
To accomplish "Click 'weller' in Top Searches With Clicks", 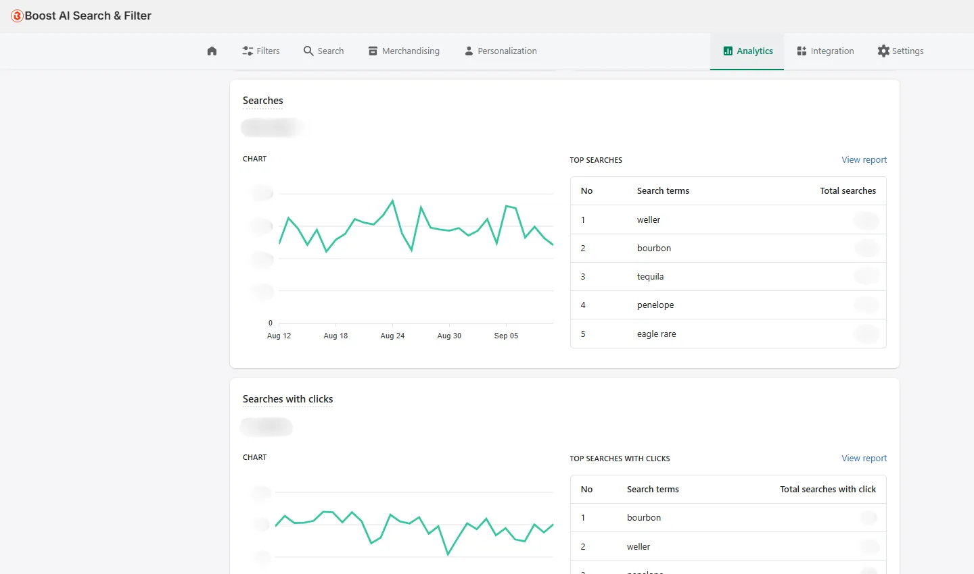I will 639,546.
